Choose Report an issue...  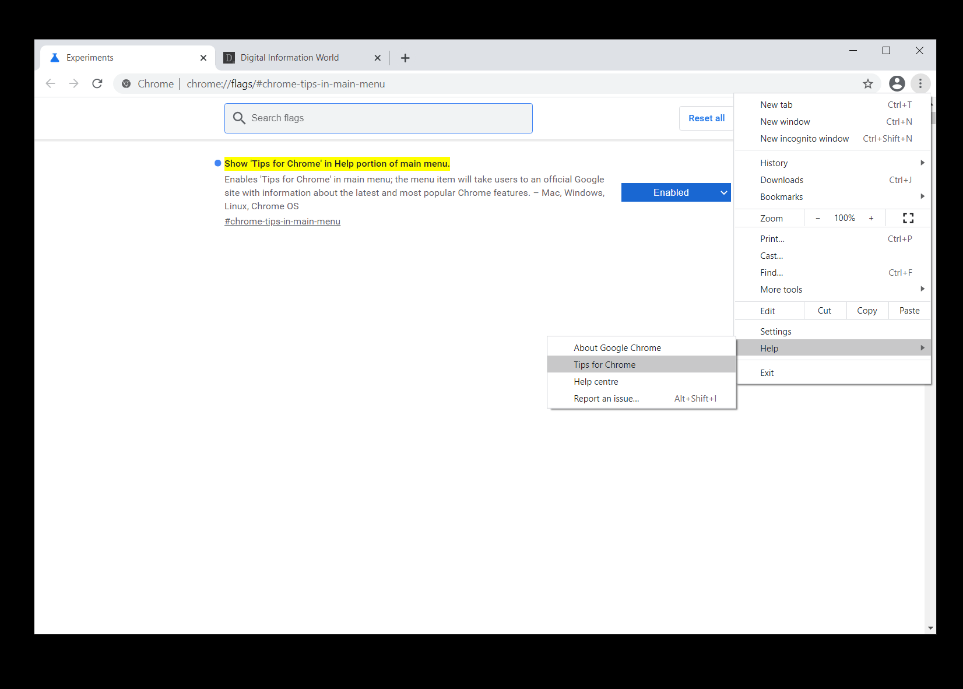pos(642,399)
